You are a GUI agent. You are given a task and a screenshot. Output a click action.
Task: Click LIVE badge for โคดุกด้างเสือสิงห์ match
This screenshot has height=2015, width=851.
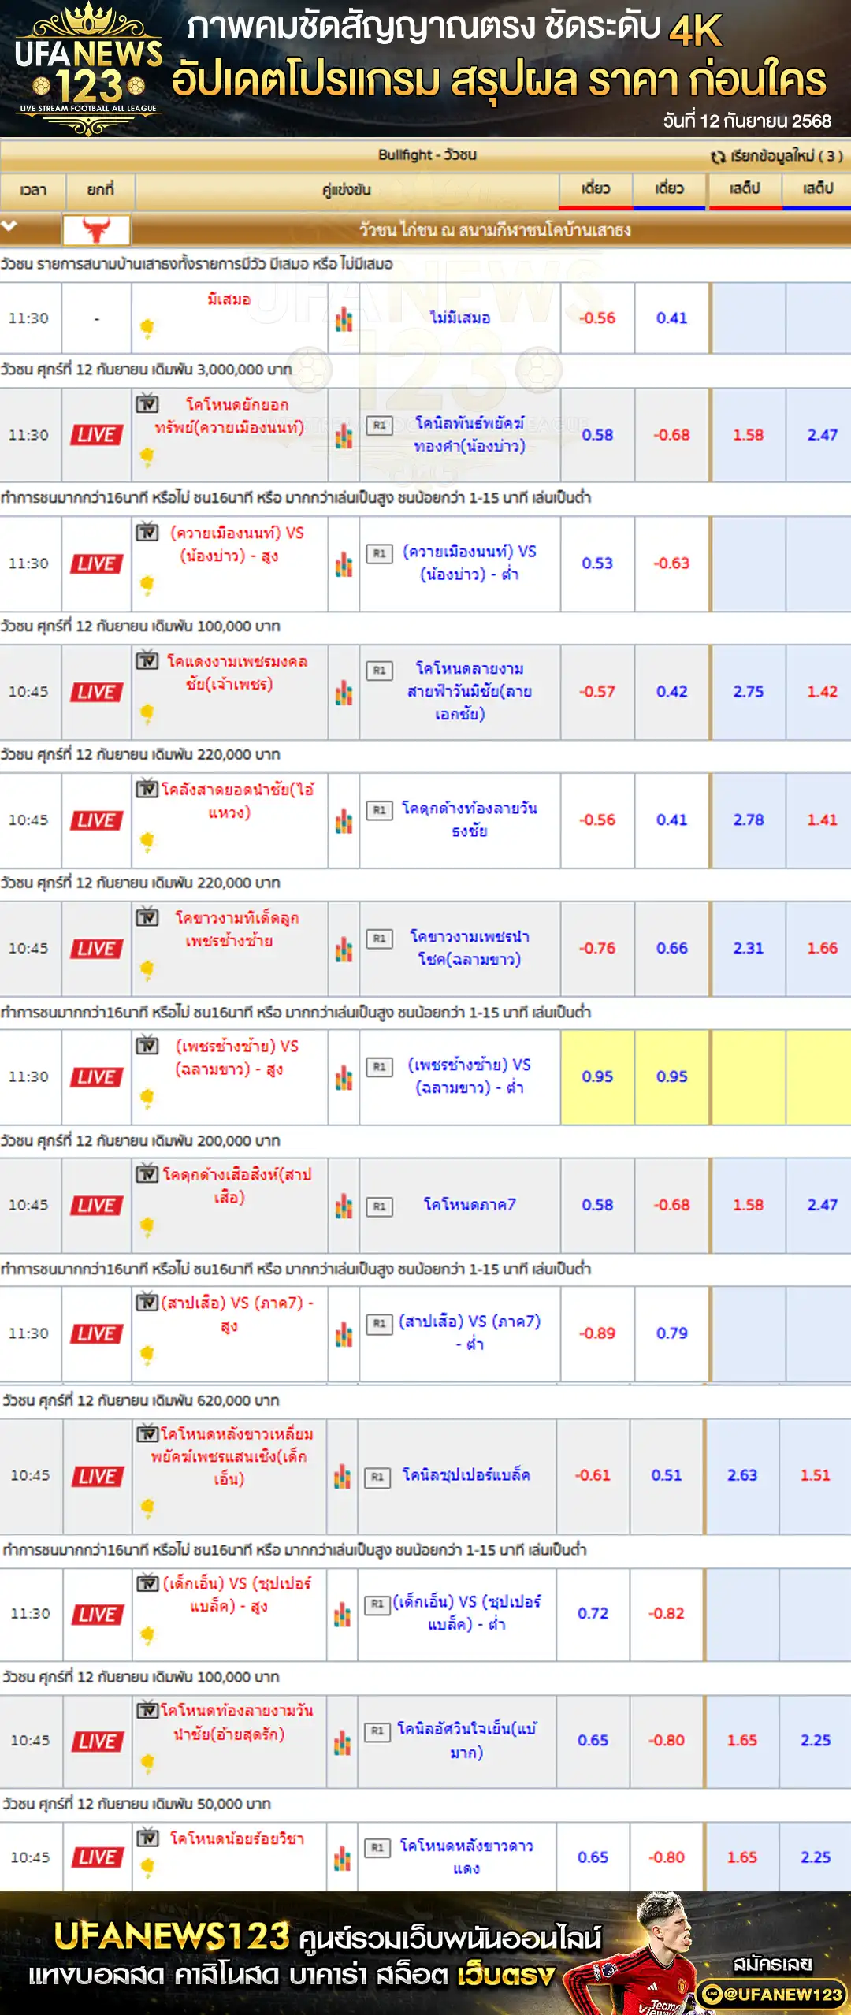coord(96,1205)
